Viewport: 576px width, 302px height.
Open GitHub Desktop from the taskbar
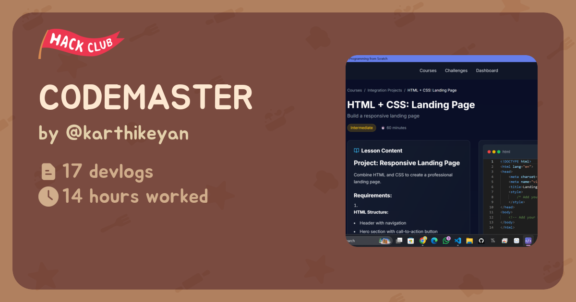tap(481, 241)
